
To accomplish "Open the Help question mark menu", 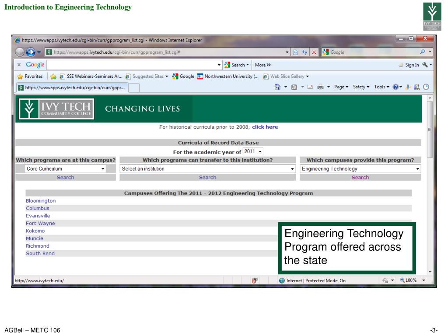I will tap(397, 87).
